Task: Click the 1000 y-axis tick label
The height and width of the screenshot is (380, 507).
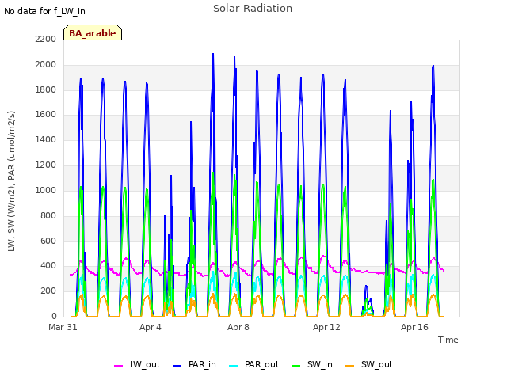Action: coord(46,190)
